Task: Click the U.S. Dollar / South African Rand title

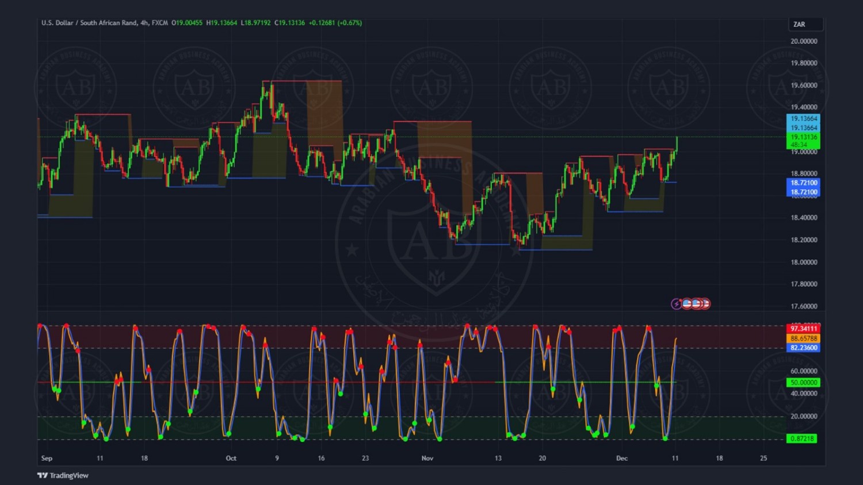Action: [x=89, y=23]
